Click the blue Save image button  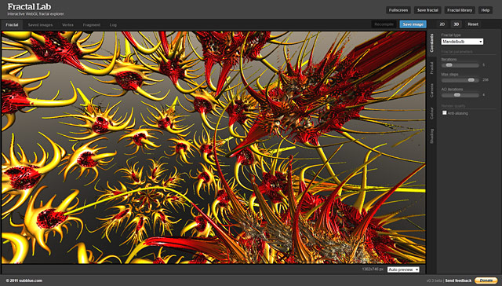coord(413,24)
